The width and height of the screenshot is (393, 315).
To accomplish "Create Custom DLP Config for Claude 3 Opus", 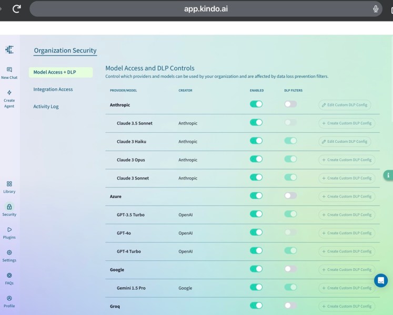I will pos(347,160).
